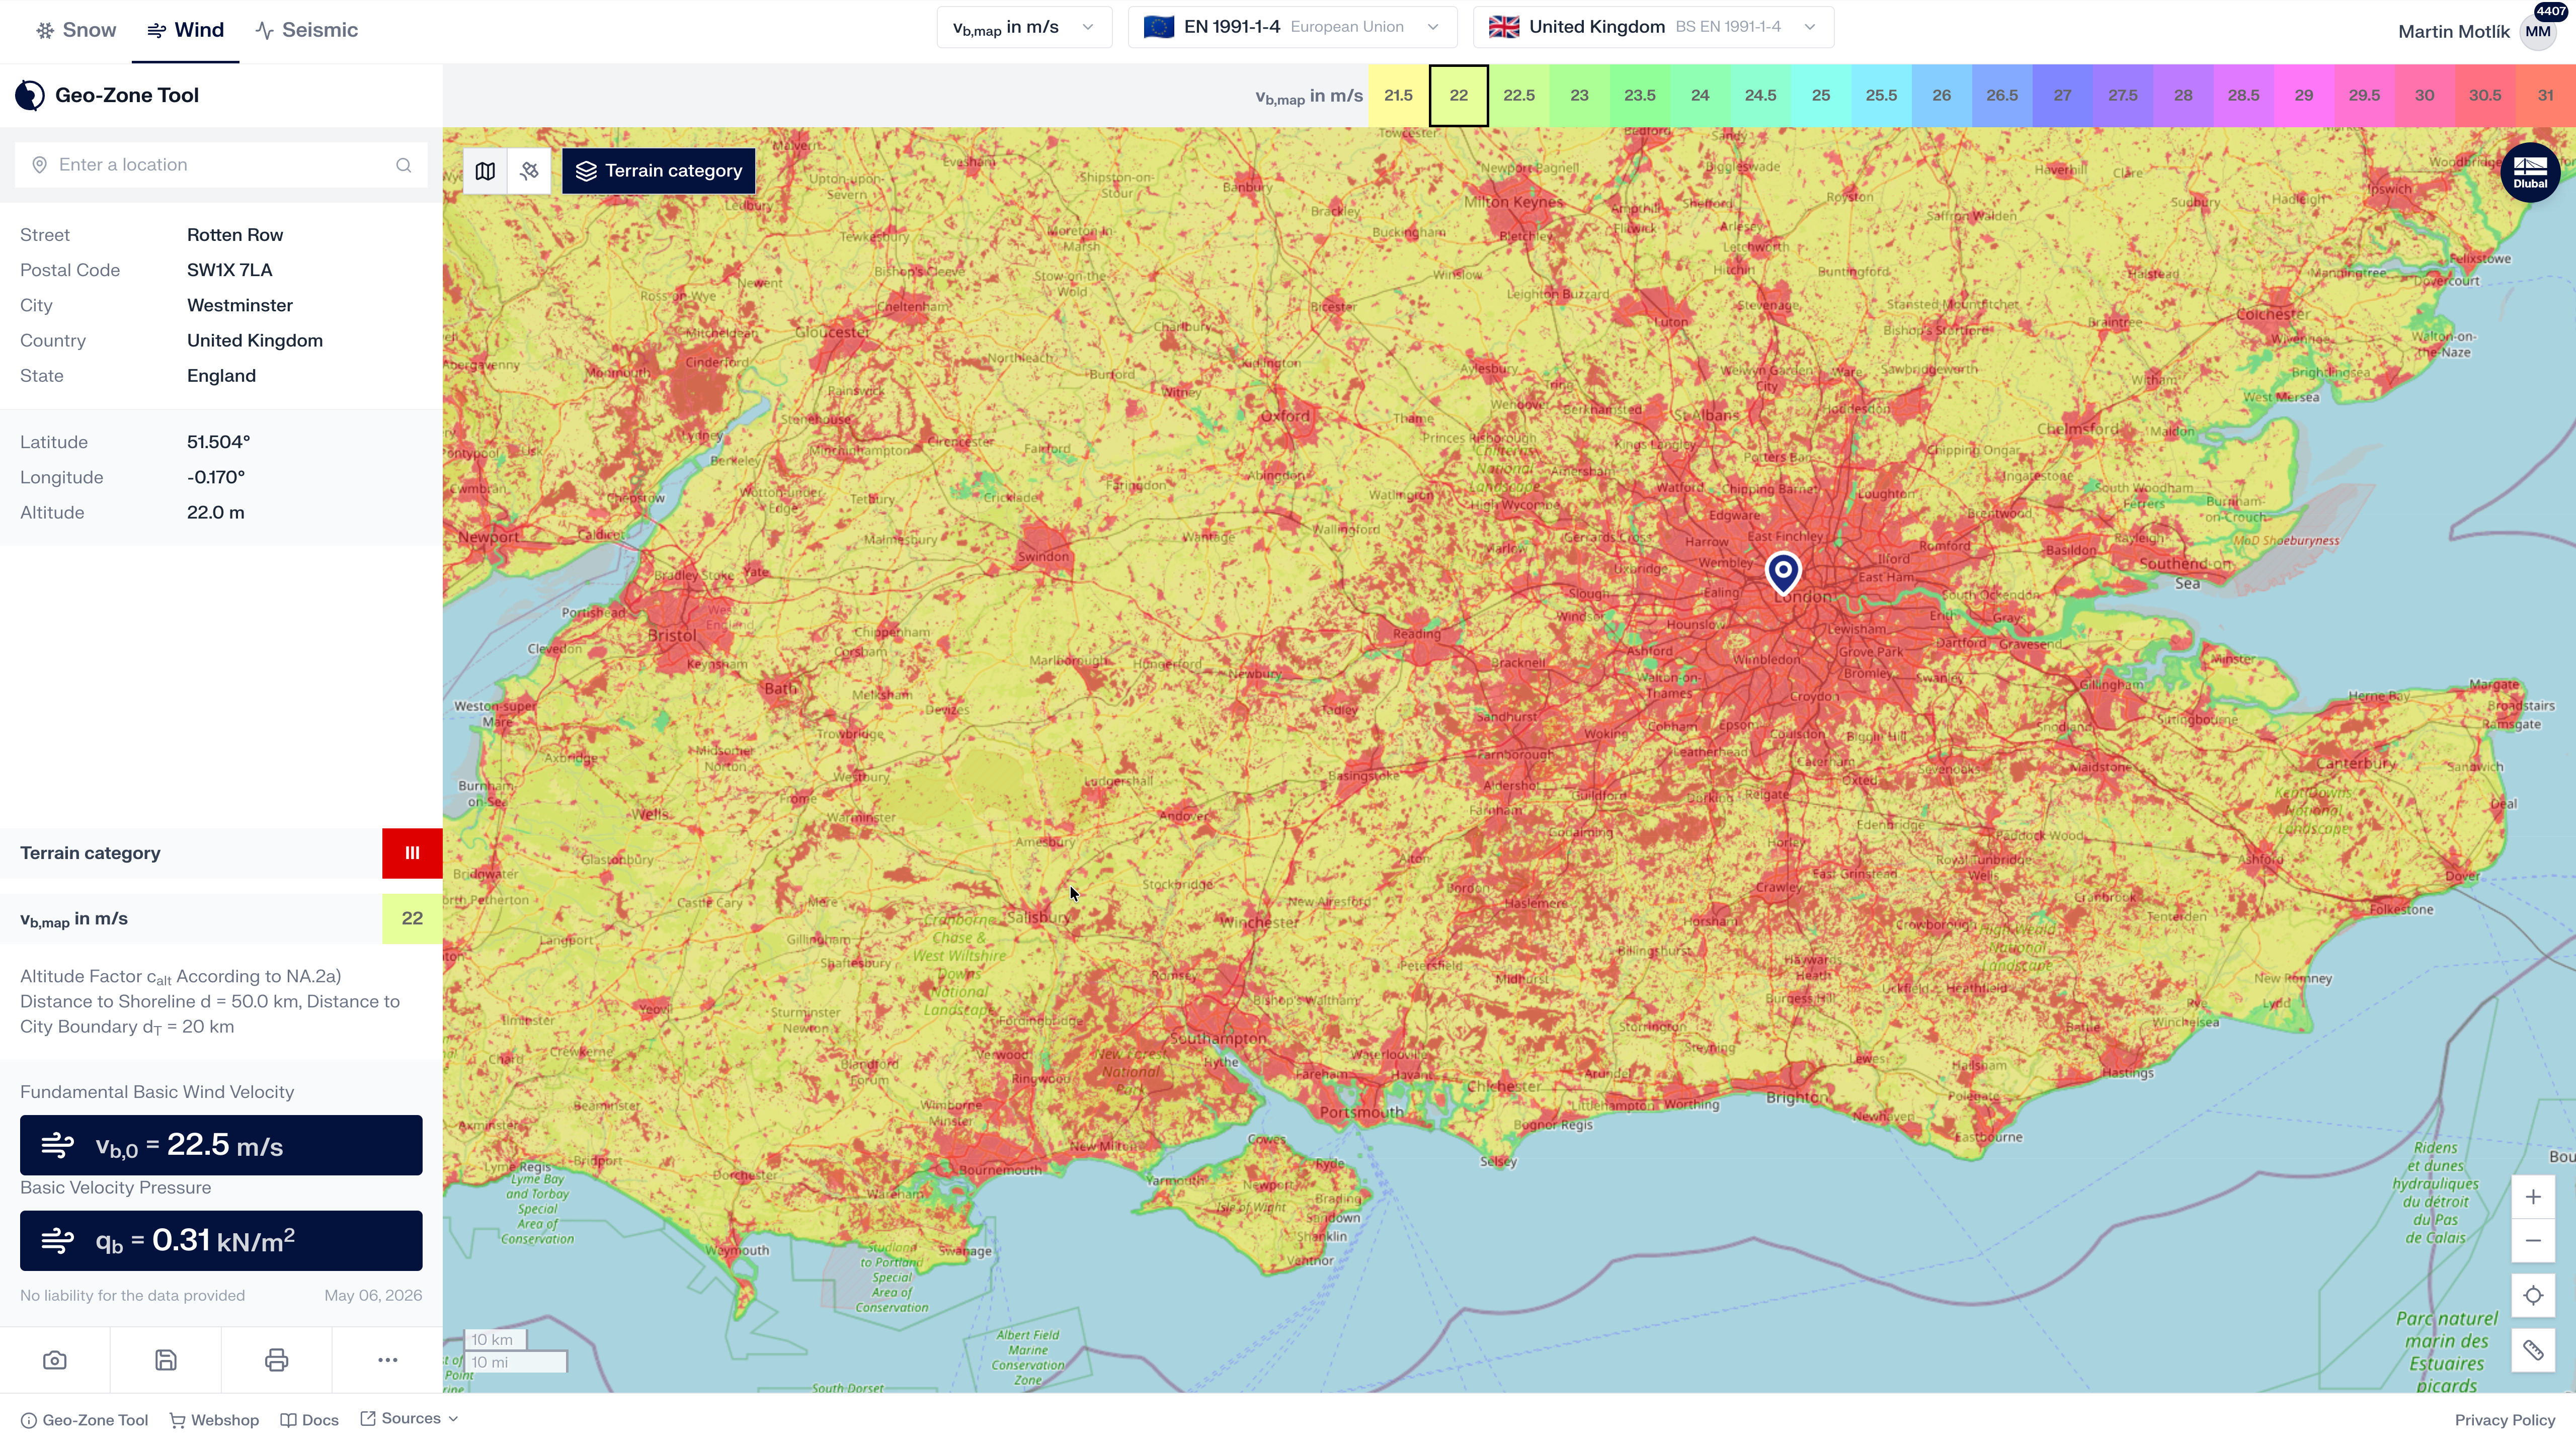Click the print icon
Screen dimensions: 2576x1448
(x=277, y=1360)
